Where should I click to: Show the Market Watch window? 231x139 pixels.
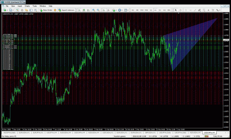click(x=17, y=10)
